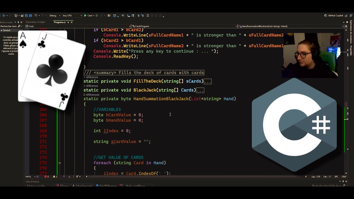Image resolution: width=354 pixels, height=199 pixels.
Task: Collapse the foreach block at line 275
Action: 59,163
